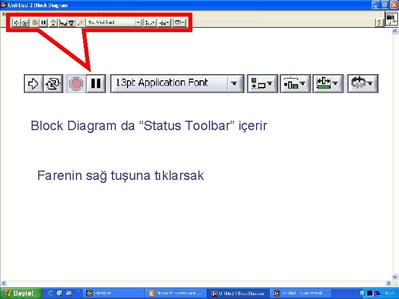
Task: Toggle Pause in the small top toolbar
Action: click(44, 23)
